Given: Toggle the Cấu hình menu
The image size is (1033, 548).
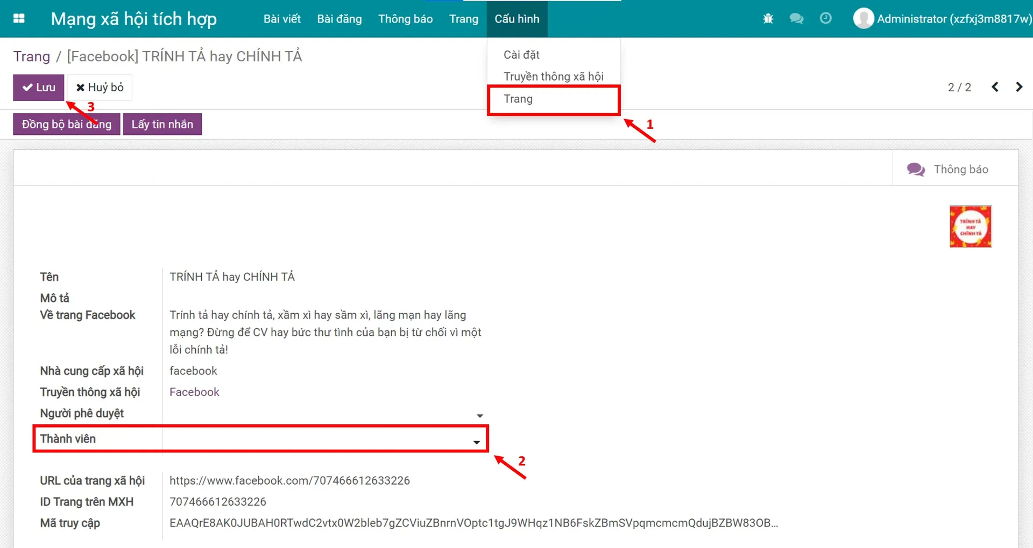Looking at the screenshot, I should [517, 19].
